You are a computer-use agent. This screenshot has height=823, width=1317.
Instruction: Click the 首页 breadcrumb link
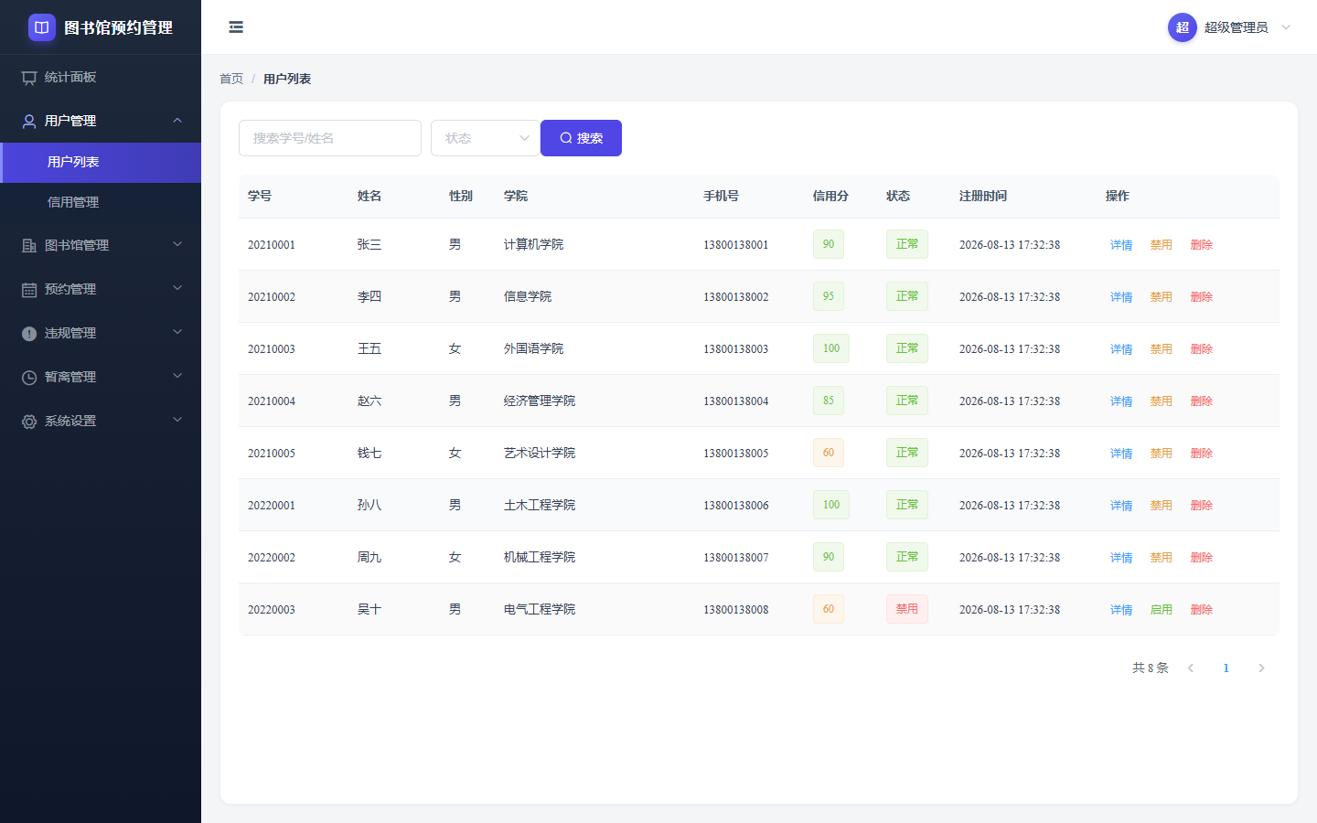pyautogui.click(x=231, y=79)
